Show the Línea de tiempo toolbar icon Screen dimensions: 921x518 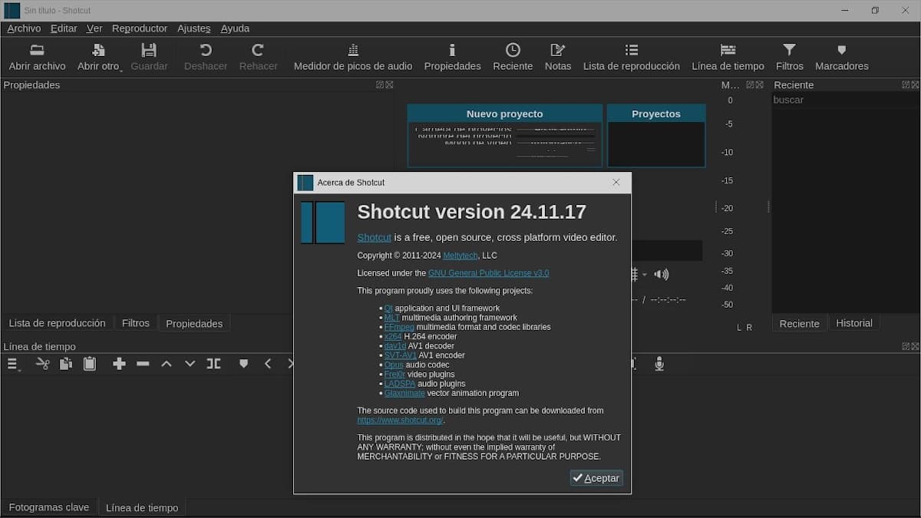[x=728, y=51]
